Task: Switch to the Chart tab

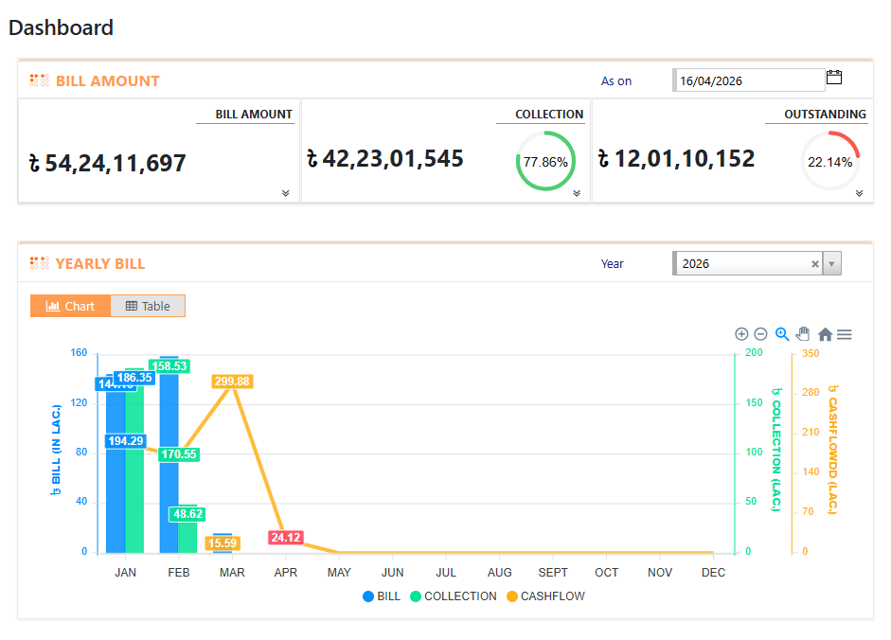Action: tap(71, 306)
